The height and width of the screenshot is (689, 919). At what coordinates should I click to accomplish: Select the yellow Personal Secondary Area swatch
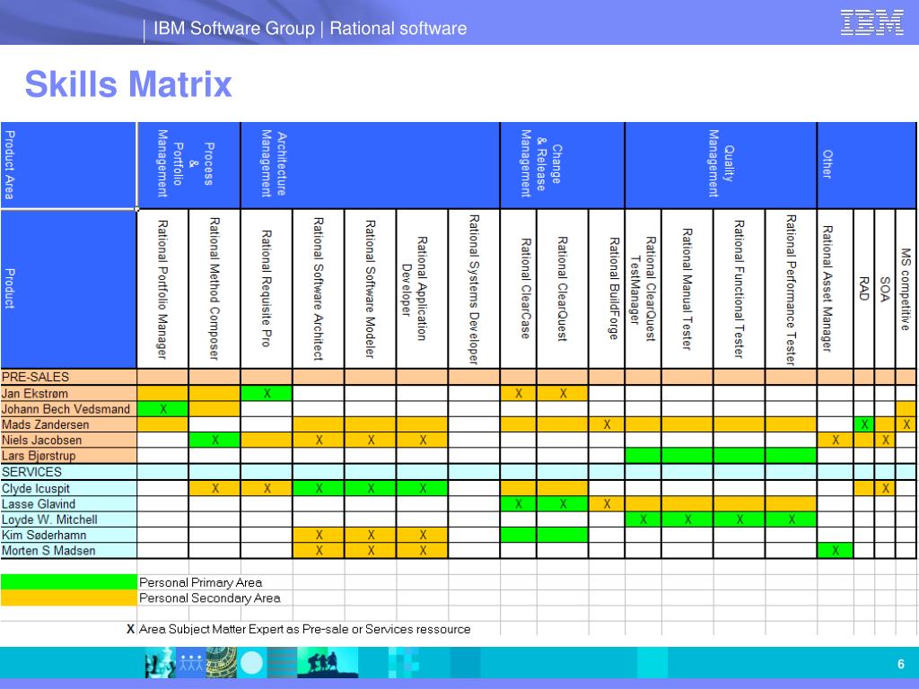(x=68, y=597)
